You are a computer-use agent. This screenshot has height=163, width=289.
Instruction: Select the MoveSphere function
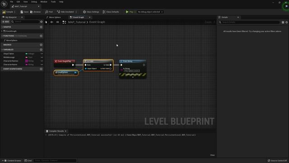coord(12,40)
